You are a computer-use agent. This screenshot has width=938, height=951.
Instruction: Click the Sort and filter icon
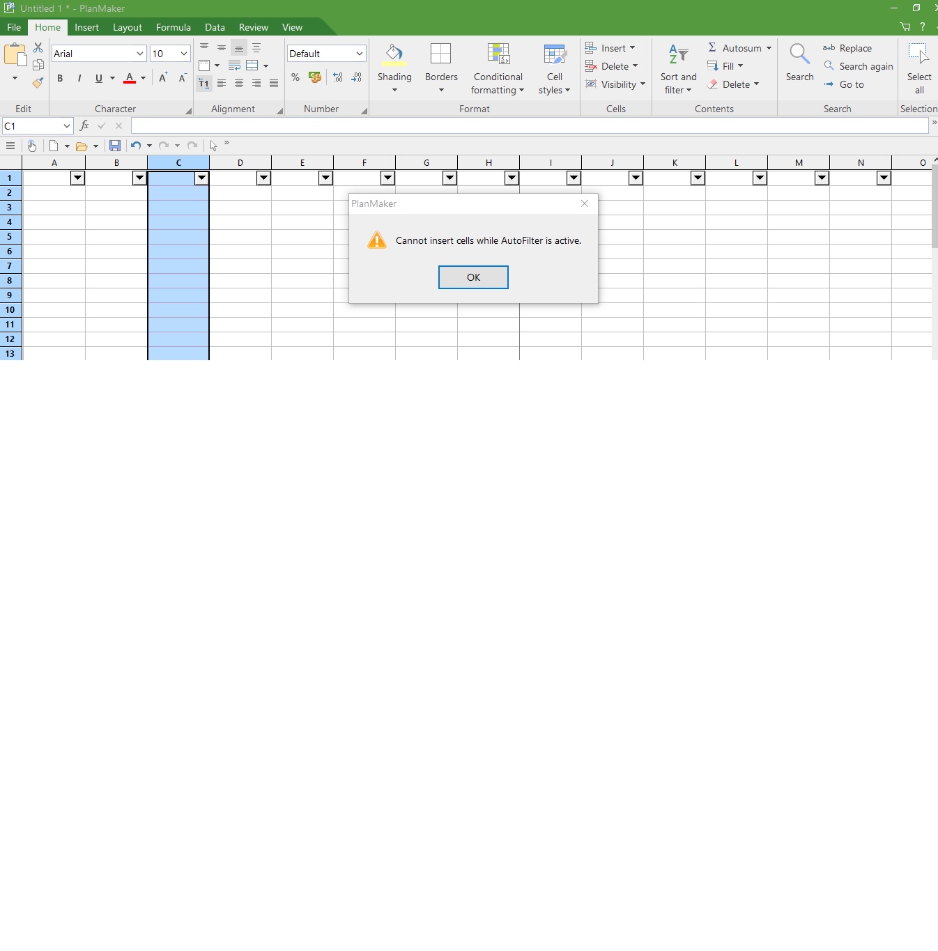point(678,54)
